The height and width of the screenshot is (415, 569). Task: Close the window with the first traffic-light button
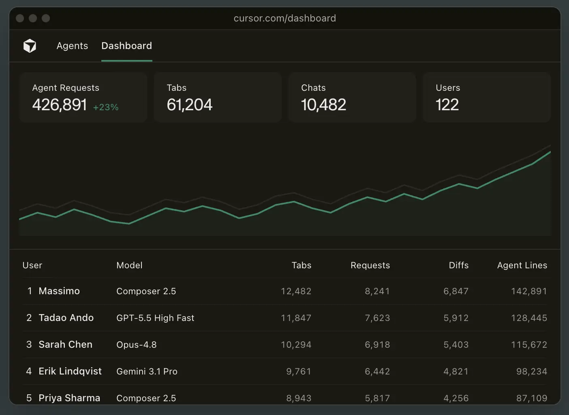coord(20,18)
